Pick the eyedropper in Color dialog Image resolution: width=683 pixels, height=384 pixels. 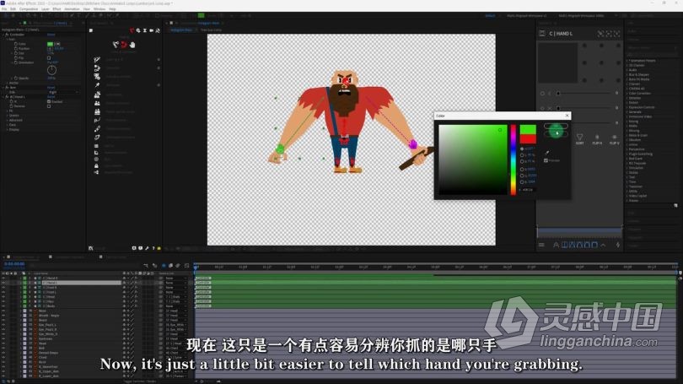[546, 153]
